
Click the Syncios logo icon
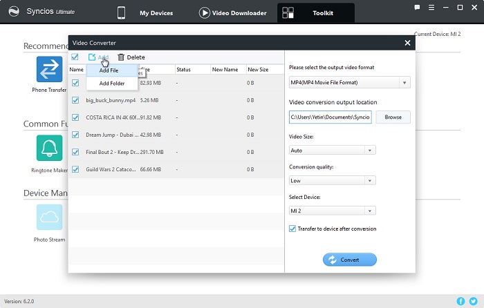(x=14, y=12)
